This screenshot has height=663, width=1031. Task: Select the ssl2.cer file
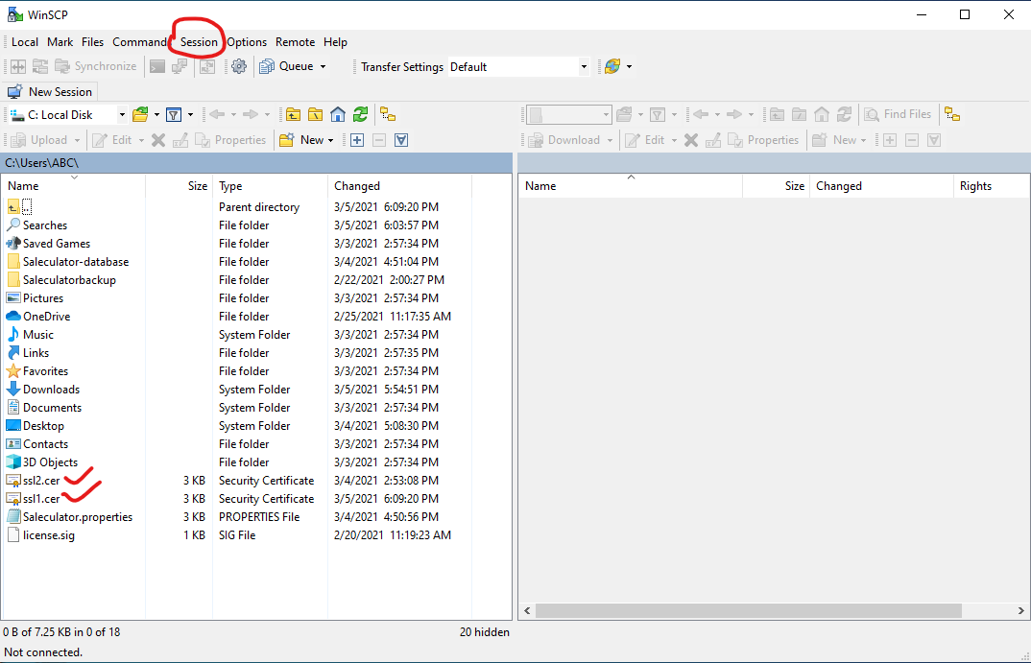(x=41, y=481)
